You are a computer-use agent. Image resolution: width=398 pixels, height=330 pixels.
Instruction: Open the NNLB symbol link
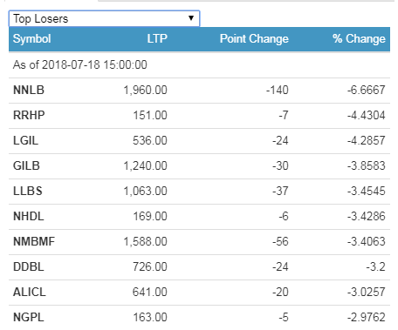pos(29,90)
